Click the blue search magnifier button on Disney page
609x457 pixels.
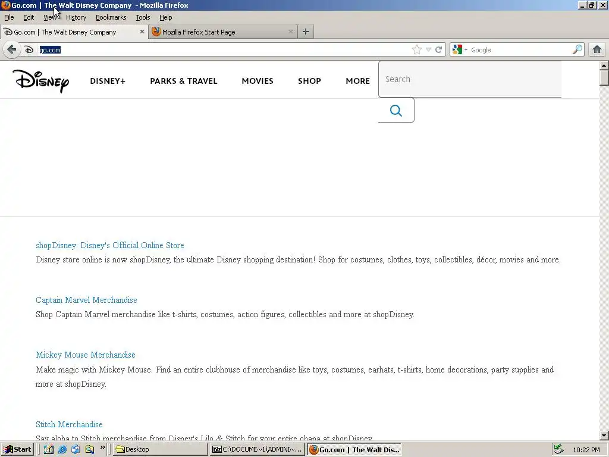pos(395,111)
